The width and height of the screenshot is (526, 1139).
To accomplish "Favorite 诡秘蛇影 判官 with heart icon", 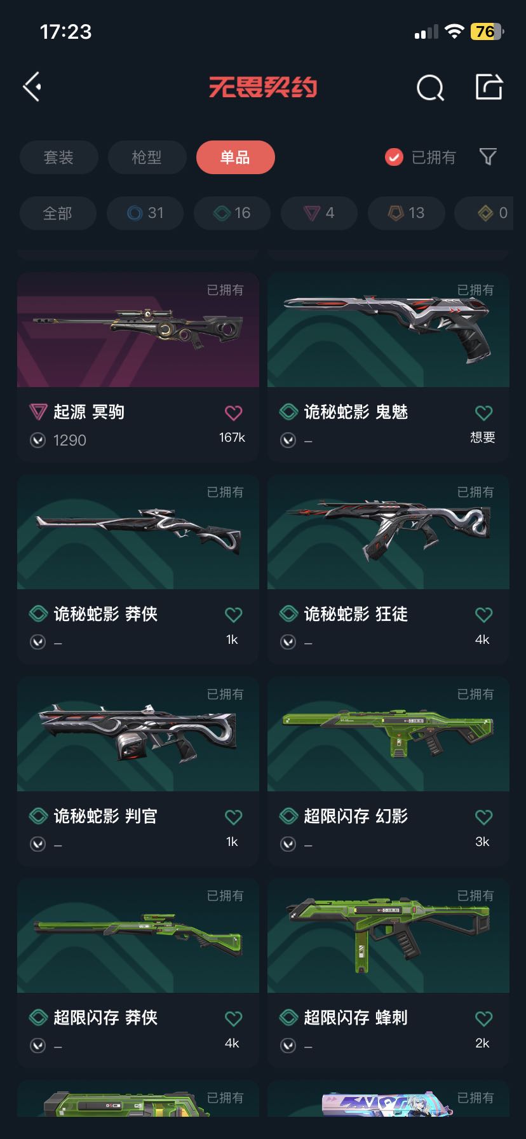I will [233, 817].
